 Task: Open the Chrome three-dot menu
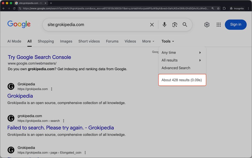click(248, 8)
